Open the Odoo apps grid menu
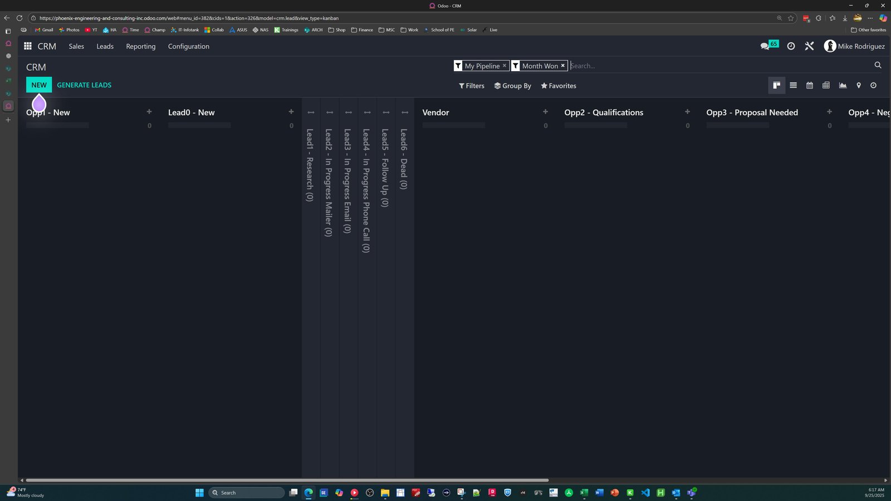Image resolution: width=891 pixels, height=501 pixels. 27,46
